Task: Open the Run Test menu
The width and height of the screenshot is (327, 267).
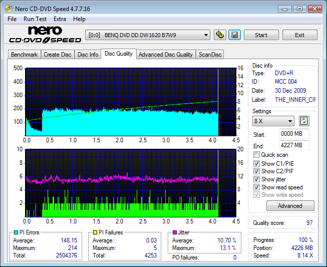Action: pyautogui.click(x=35, y=19)
